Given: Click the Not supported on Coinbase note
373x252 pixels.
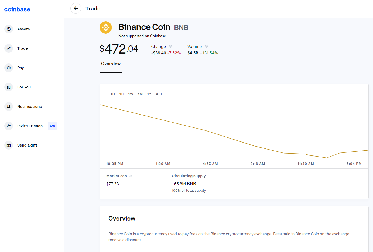Looking at the screenshot, I should pos(142,36).
